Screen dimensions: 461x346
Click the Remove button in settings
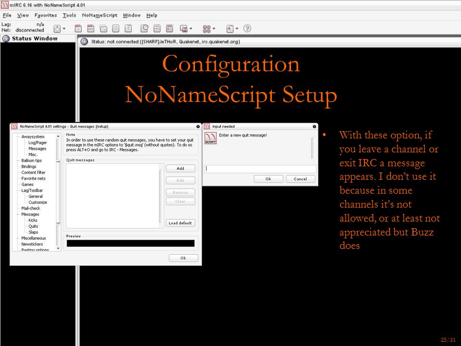pos(181,192)
